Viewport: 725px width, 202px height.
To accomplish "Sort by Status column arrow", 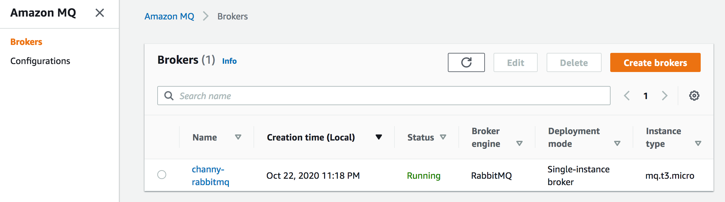I will pyautogui.click(x=443, y=137).
